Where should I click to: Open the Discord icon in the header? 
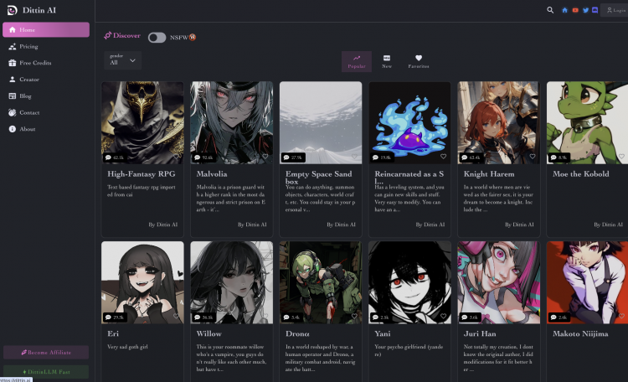point(595,10)
